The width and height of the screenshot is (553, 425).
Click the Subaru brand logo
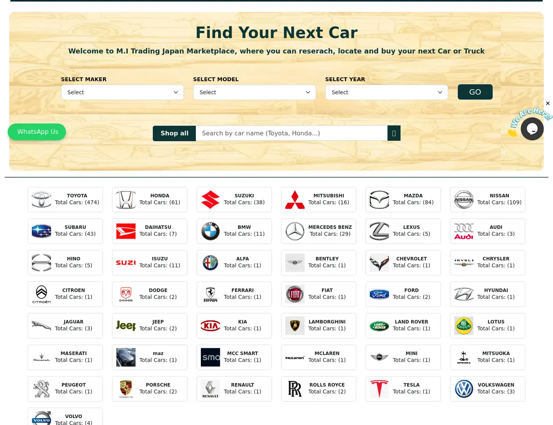tap(41, 231)
